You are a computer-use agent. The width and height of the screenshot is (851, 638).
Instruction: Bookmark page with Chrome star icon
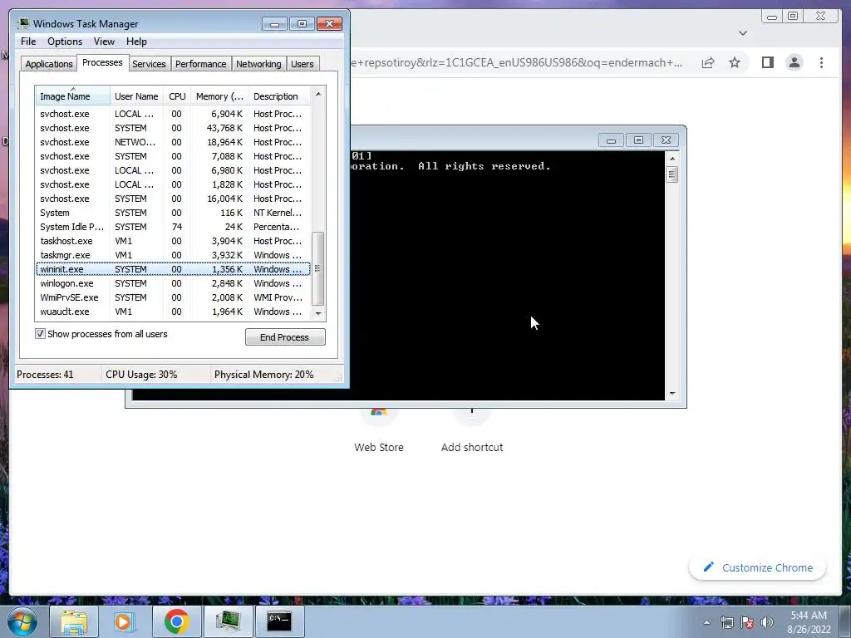coord(735,62)
